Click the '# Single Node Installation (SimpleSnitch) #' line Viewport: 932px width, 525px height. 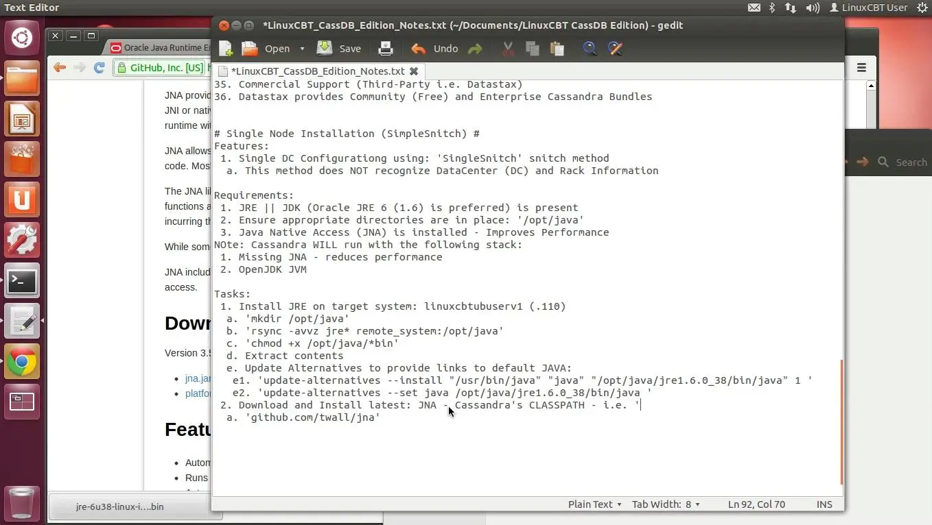tap(347, 134)
